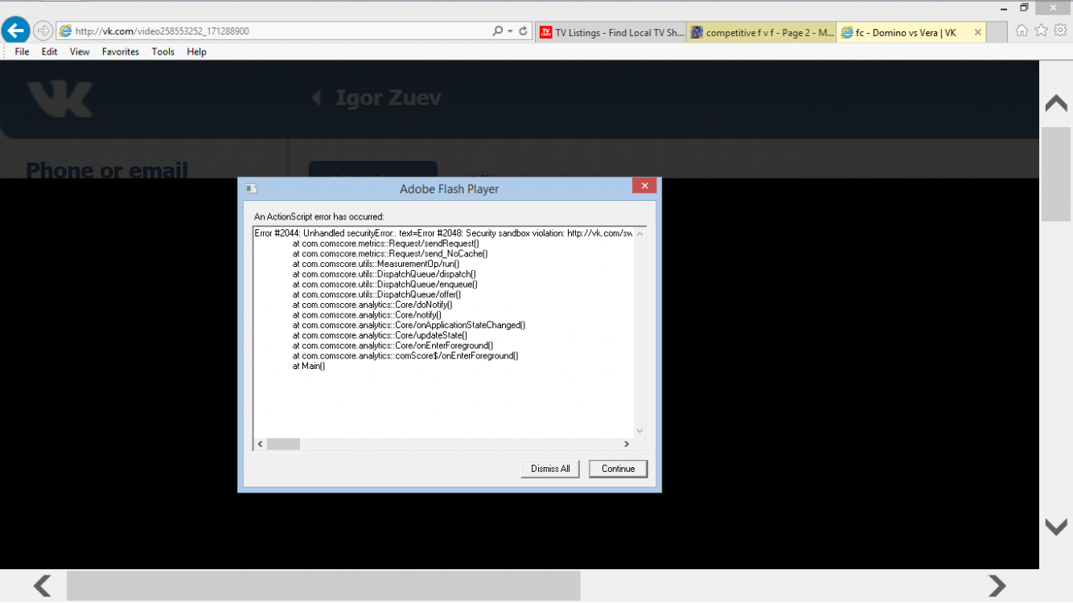Open the Tools menu
1073x603 pixels.
click(162, 51)
